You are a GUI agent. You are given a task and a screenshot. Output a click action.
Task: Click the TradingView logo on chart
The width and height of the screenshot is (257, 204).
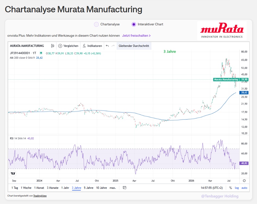(x=13, y=174)
